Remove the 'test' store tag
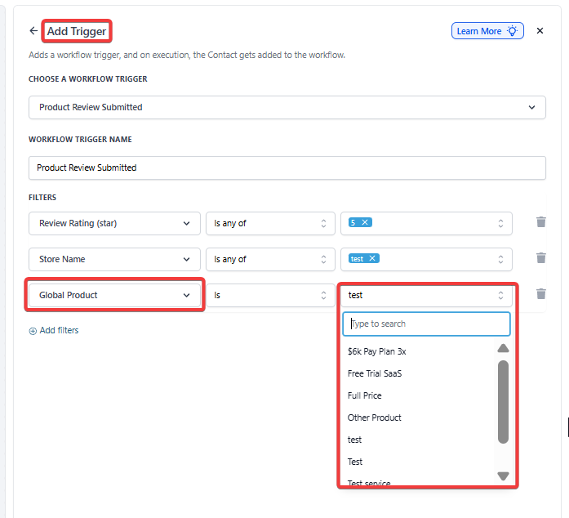 [x=372, y=258]
